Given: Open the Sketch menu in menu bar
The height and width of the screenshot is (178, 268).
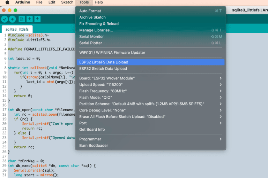Looking at the screenshot, I should pyautogui.click(x=67, y=2).
